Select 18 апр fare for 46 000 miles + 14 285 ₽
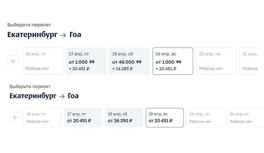 [x=129, y=61]
